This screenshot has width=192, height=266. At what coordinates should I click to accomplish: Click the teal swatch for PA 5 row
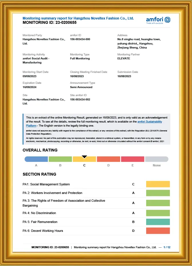coord(158,222)
